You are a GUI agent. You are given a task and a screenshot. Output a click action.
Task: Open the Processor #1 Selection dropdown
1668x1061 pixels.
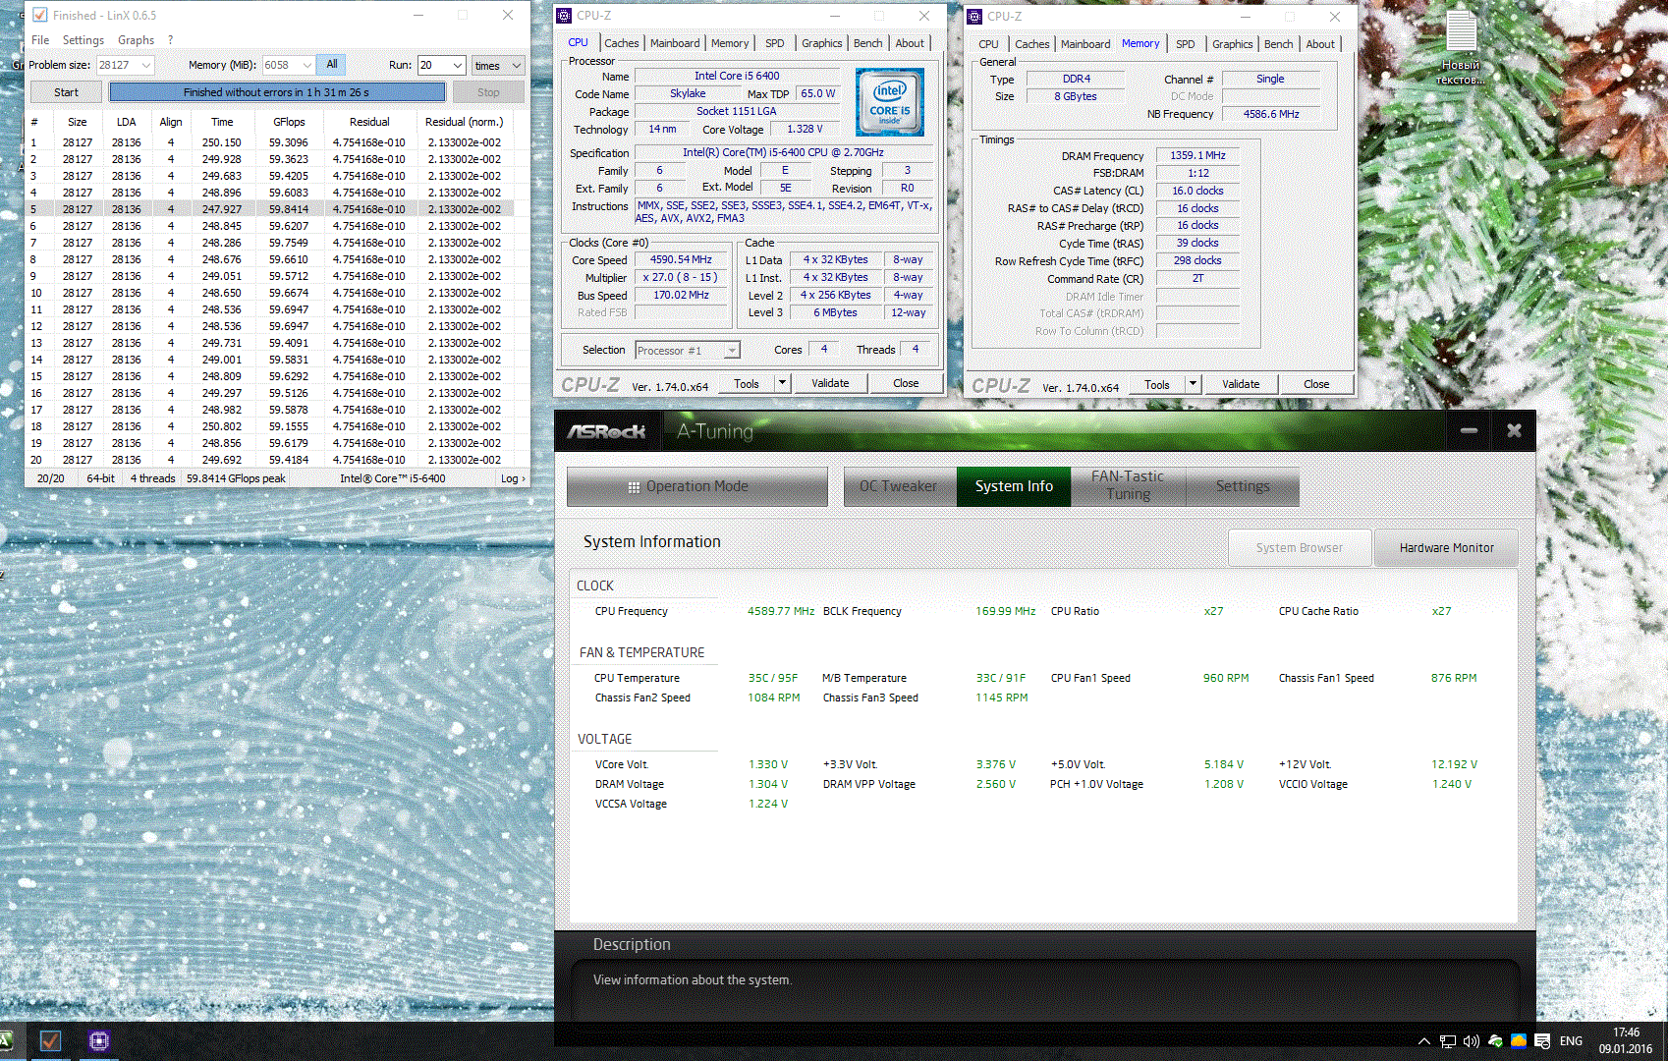click(x=688, y=351)
